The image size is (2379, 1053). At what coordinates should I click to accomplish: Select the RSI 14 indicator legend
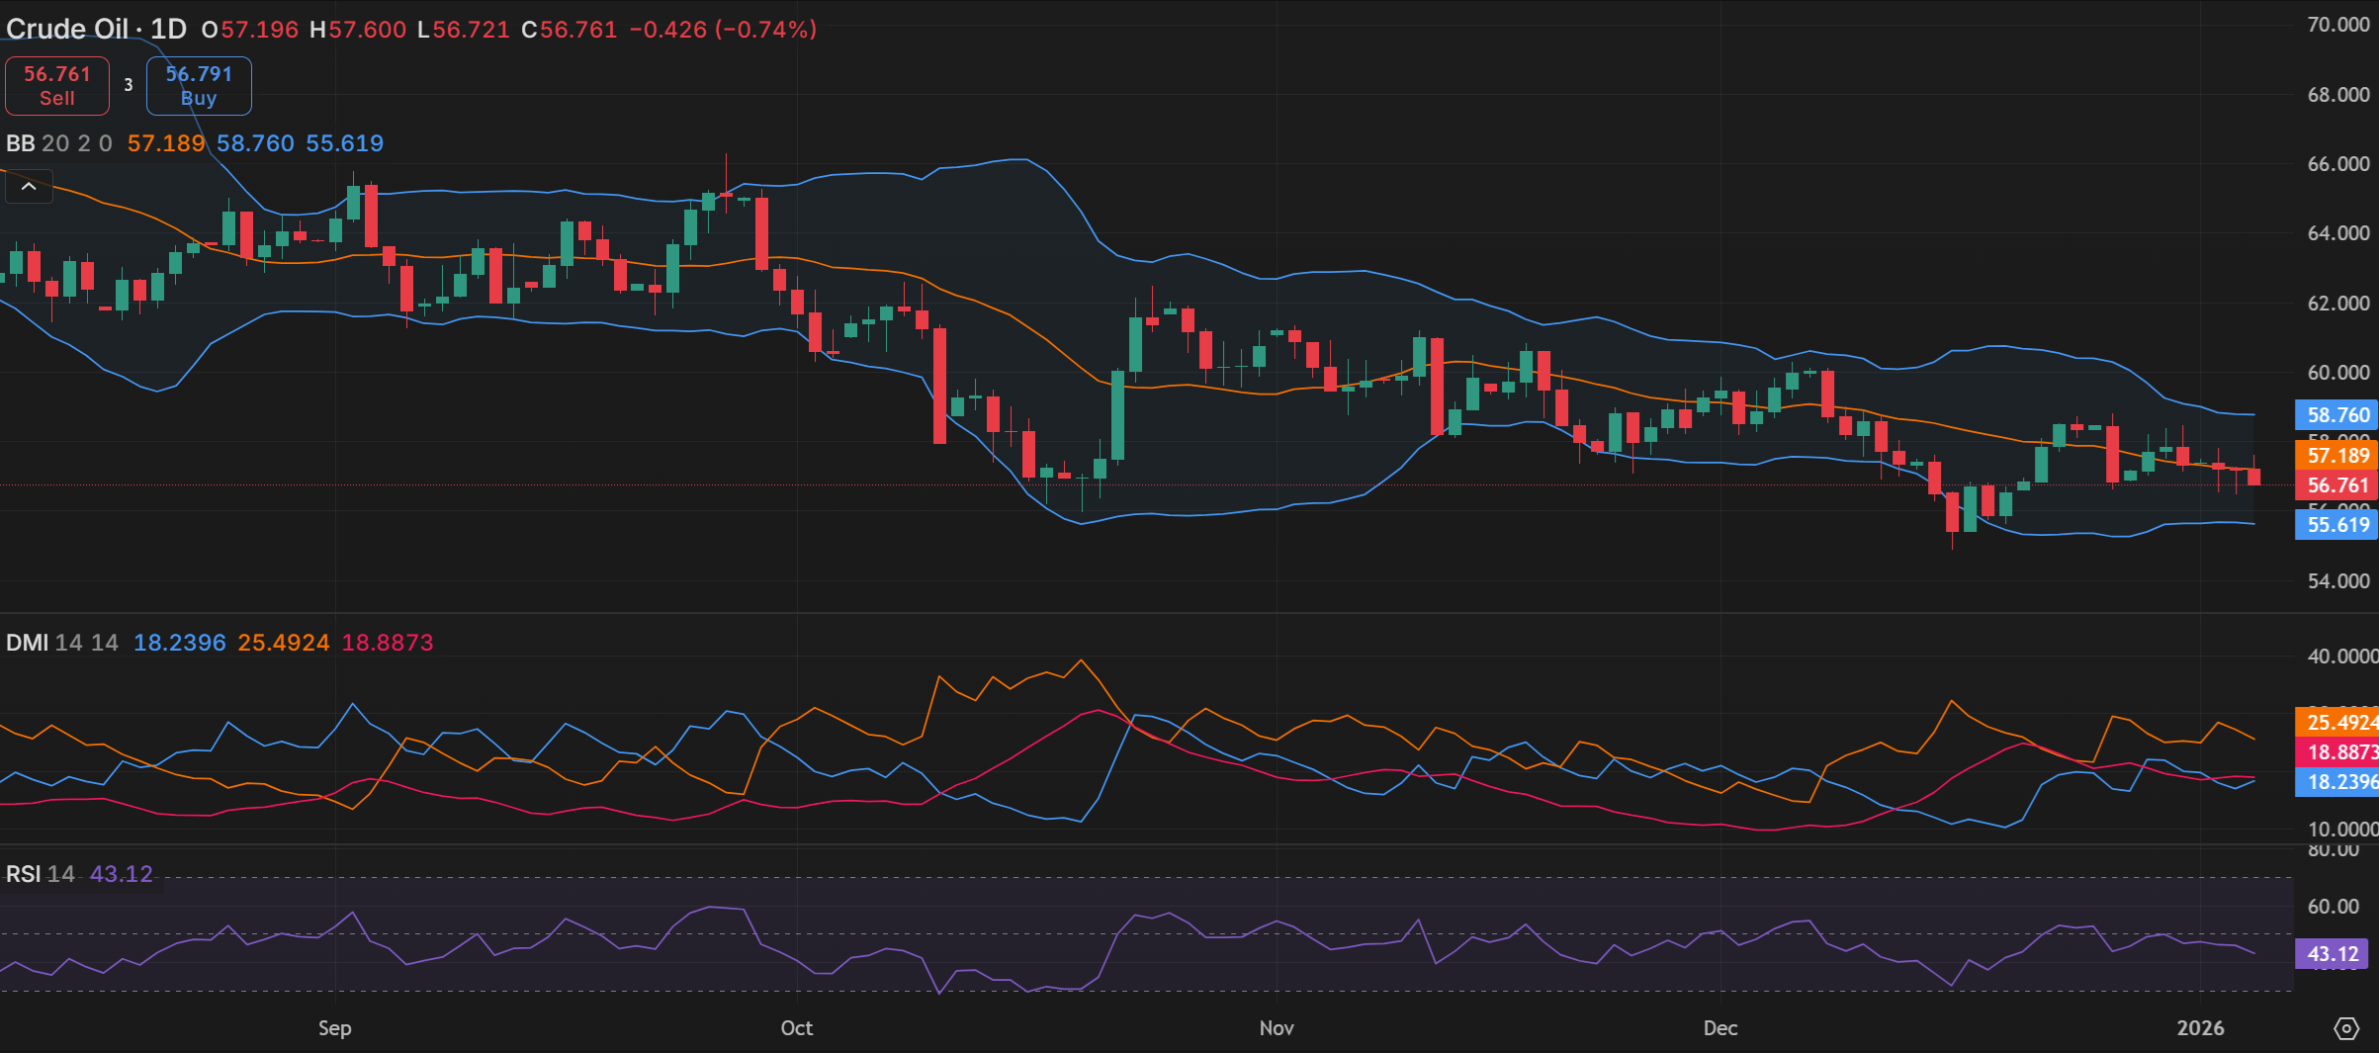click(40, 874)
